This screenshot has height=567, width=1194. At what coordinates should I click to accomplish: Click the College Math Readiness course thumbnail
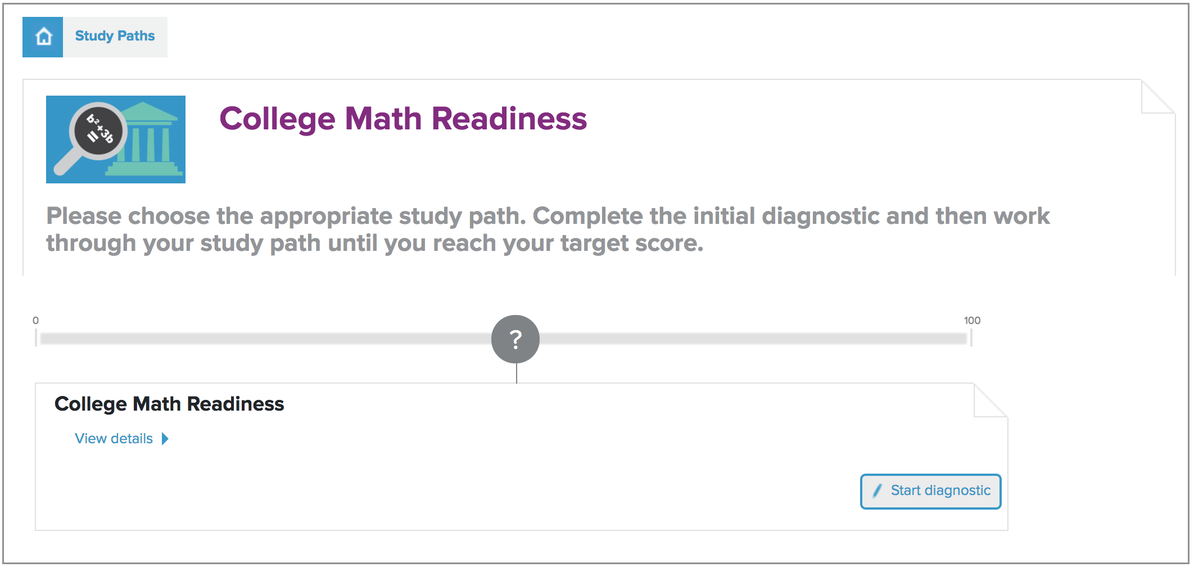[x=116, y=139]
